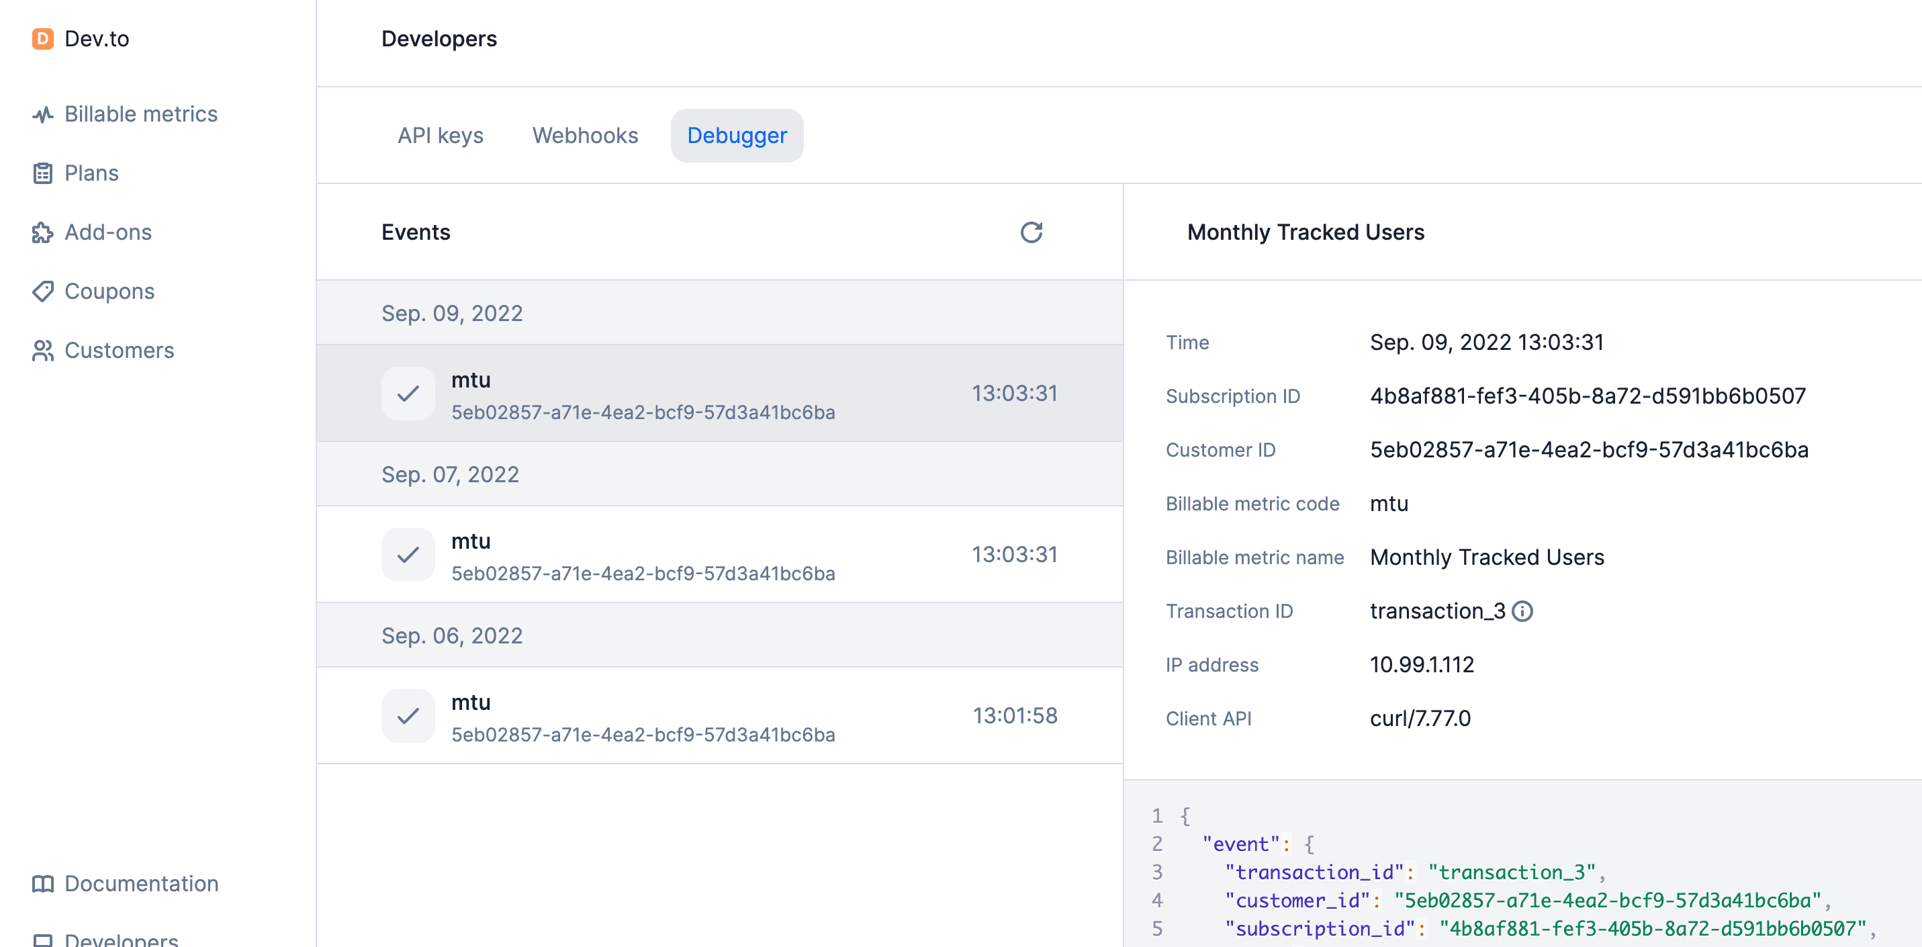Click the Documentation book icon
Viewport: 1922px width, 947px height.
[x=42, y=884]
